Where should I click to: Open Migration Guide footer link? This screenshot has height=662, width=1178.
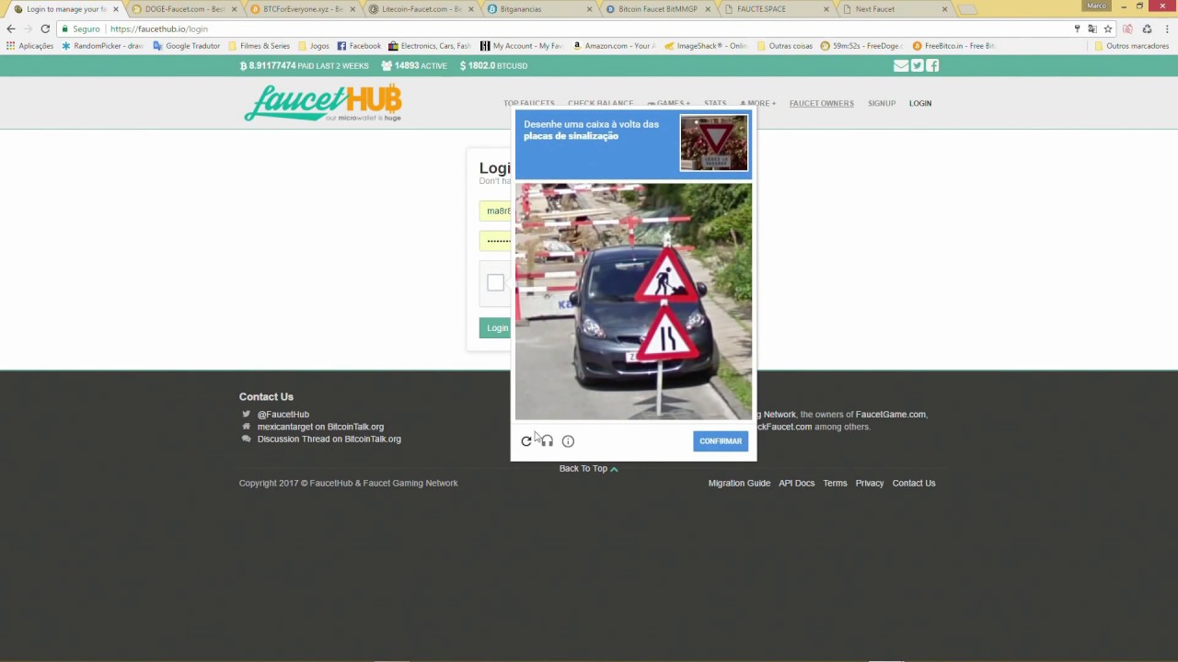coord(739,483)
